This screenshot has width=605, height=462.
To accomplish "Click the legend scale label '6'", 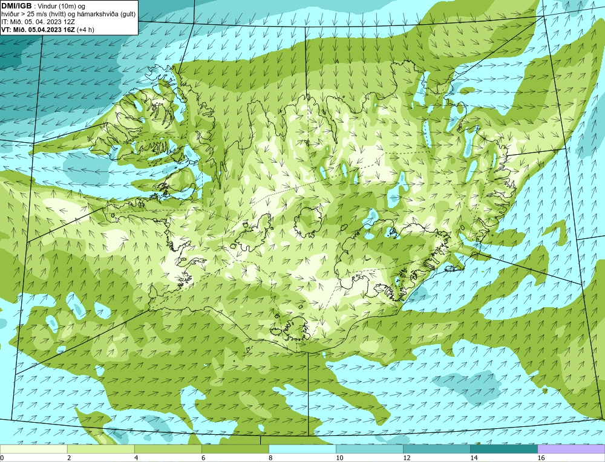I will coord(203,458).
